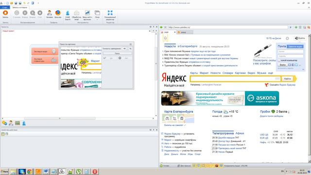Viewport: 311px width, 175px height.
Task: Open the captcha manual input tool
Action: click(x=87, y=16)
